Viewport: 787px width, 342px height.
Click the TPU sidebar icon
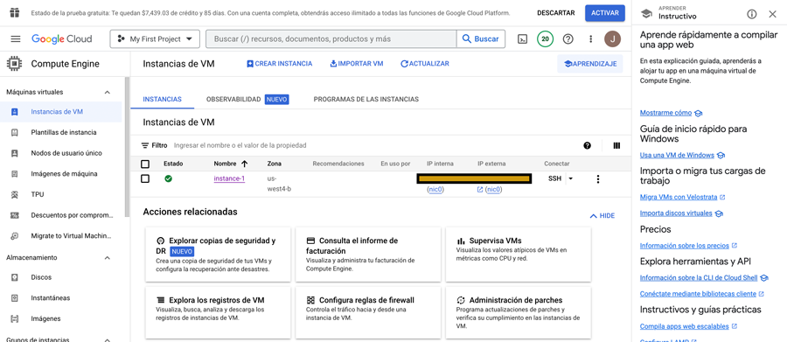15,194
